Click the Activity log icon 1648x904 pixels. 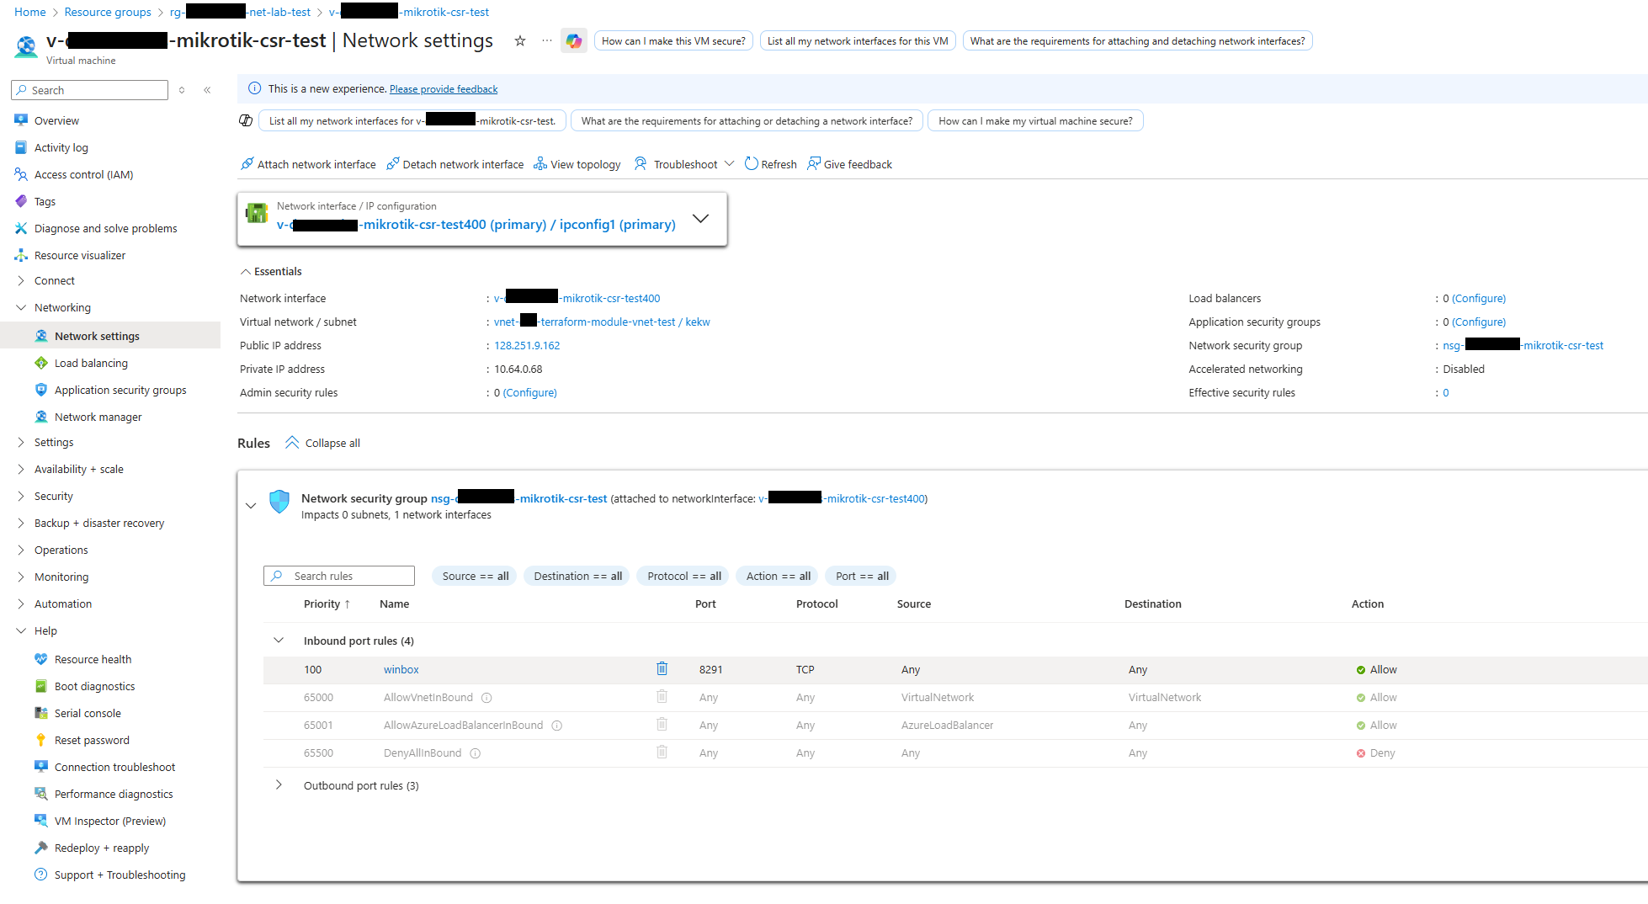[x=21, y=147]
